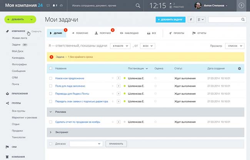Expand the Экстранет group row
The width and height of the screenshot is (250, 160).
50,132
